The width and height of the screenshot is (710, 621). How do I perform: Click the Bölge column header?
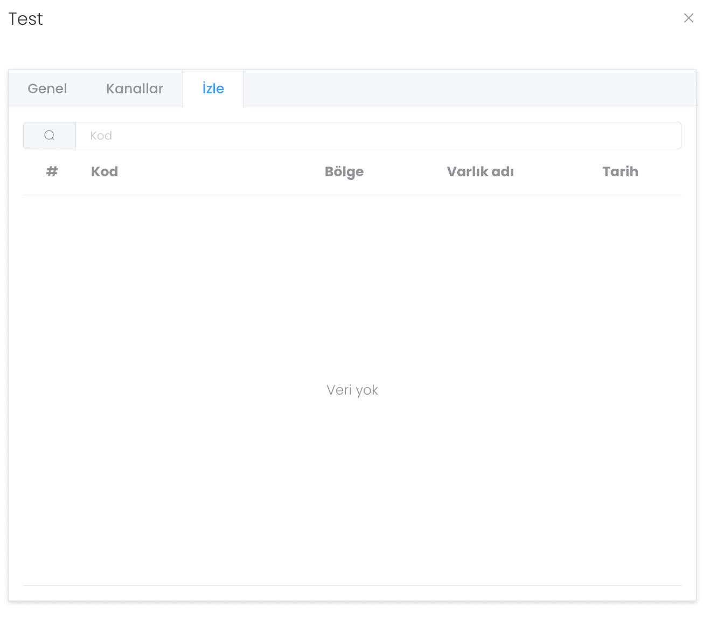344,171
